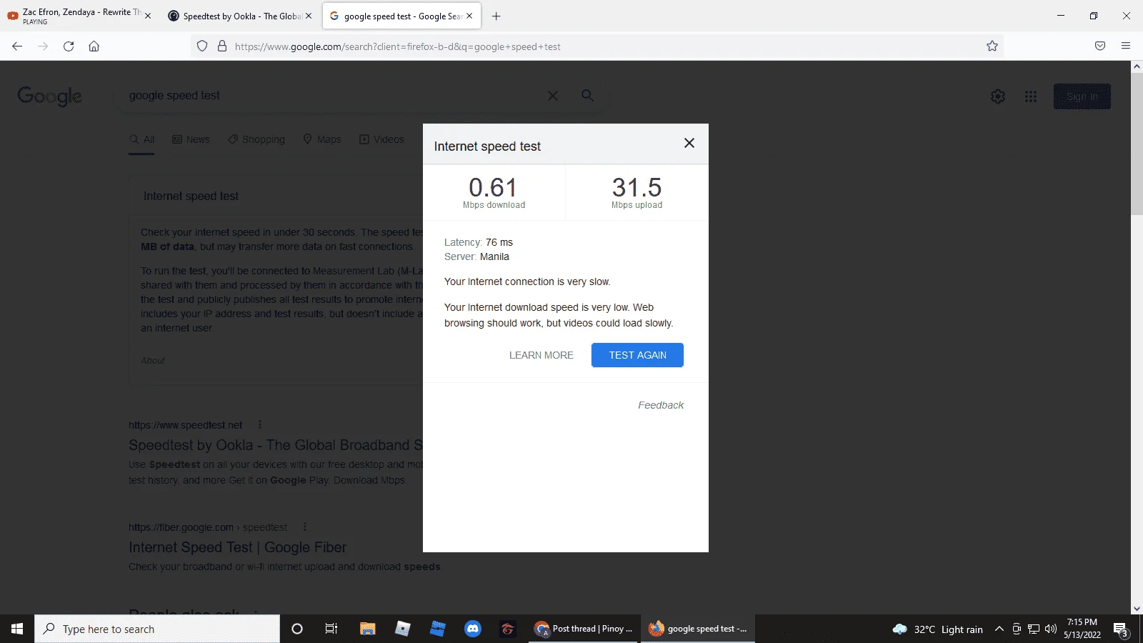The width and height of the screenshot is (1143, 643).
Task: Save page to Pocket
Action: click(1100, 46)
